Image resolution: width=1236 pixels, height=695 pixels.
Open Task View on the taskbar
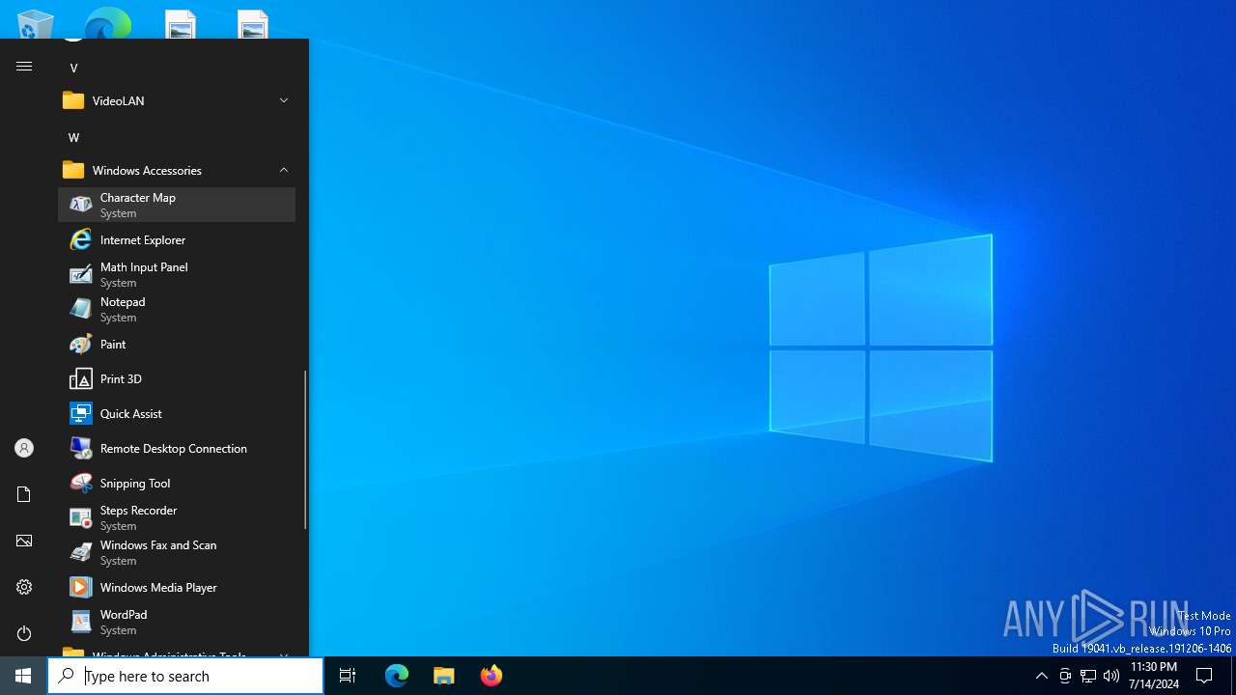point(348,676)
